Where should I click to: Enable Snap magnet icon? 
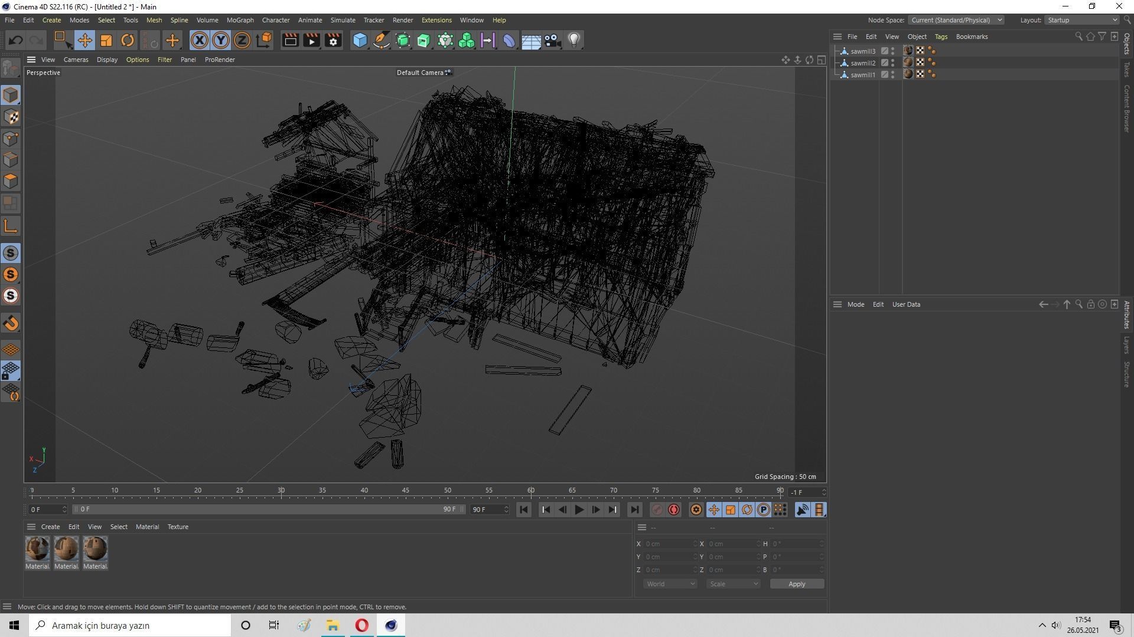(11, 323)
